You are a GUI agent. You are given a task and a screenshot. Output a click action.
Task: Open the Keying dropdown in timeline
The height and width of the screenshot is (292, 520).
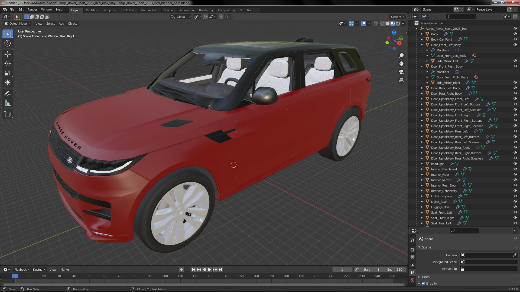40,270
